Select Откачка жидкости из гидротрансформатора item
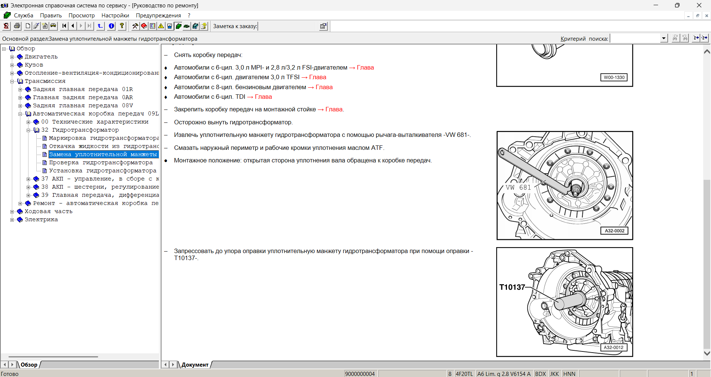The height and width of the screenshot is (377, 711). pos(104,146)
